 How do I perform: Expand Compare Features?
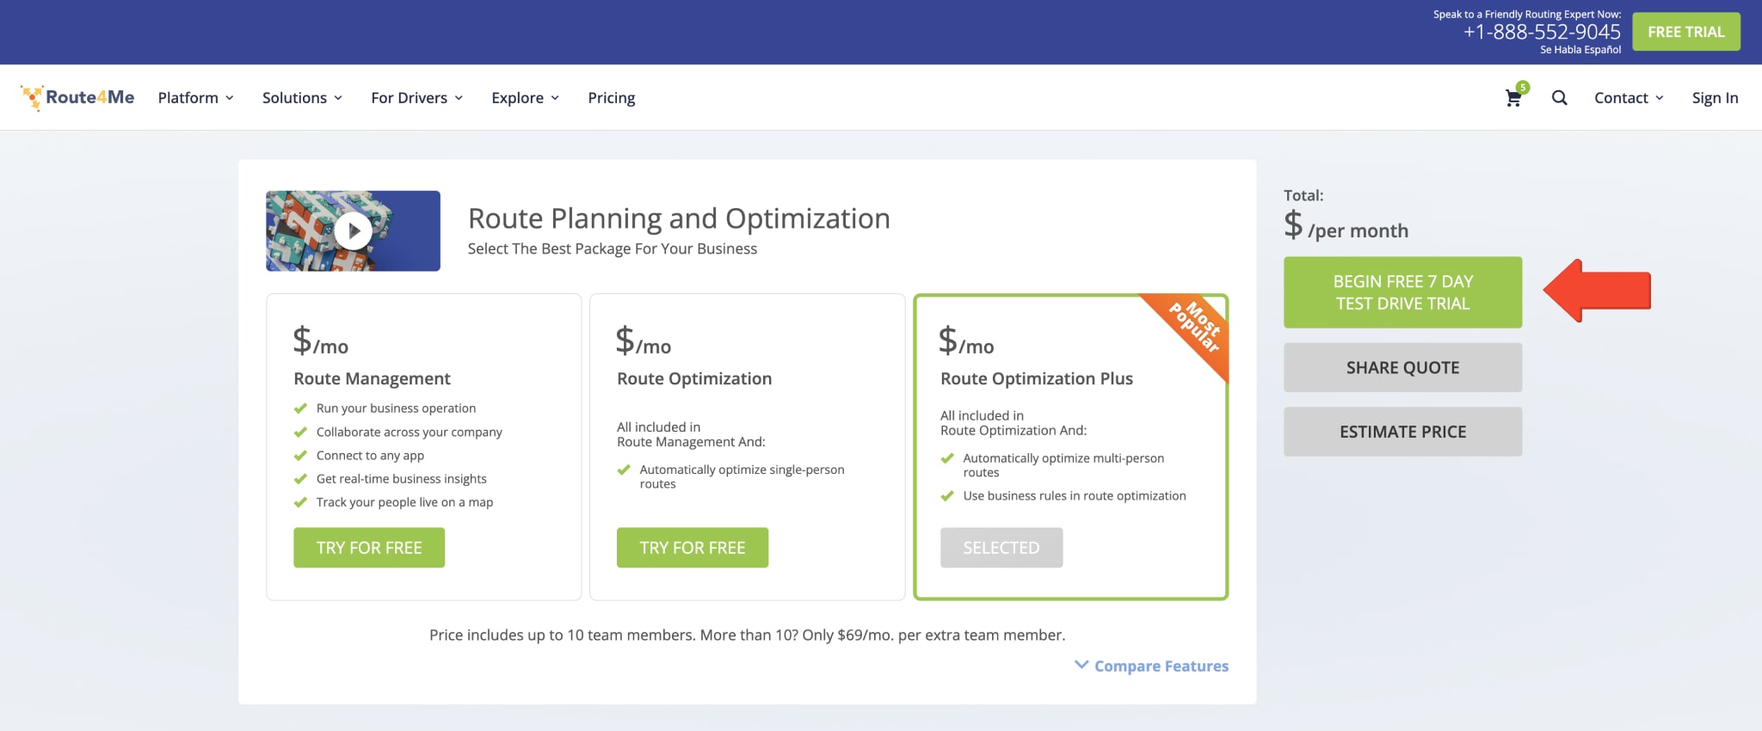point(1152,666)
